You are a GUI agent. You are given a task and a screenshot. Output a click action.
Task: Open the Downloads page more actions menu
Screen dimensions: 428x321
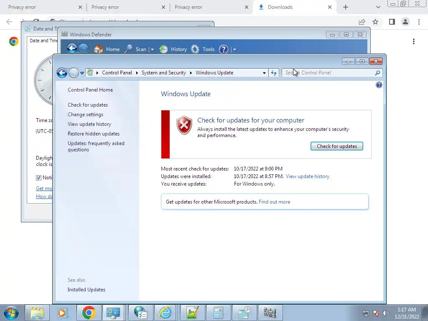point(414,41)
